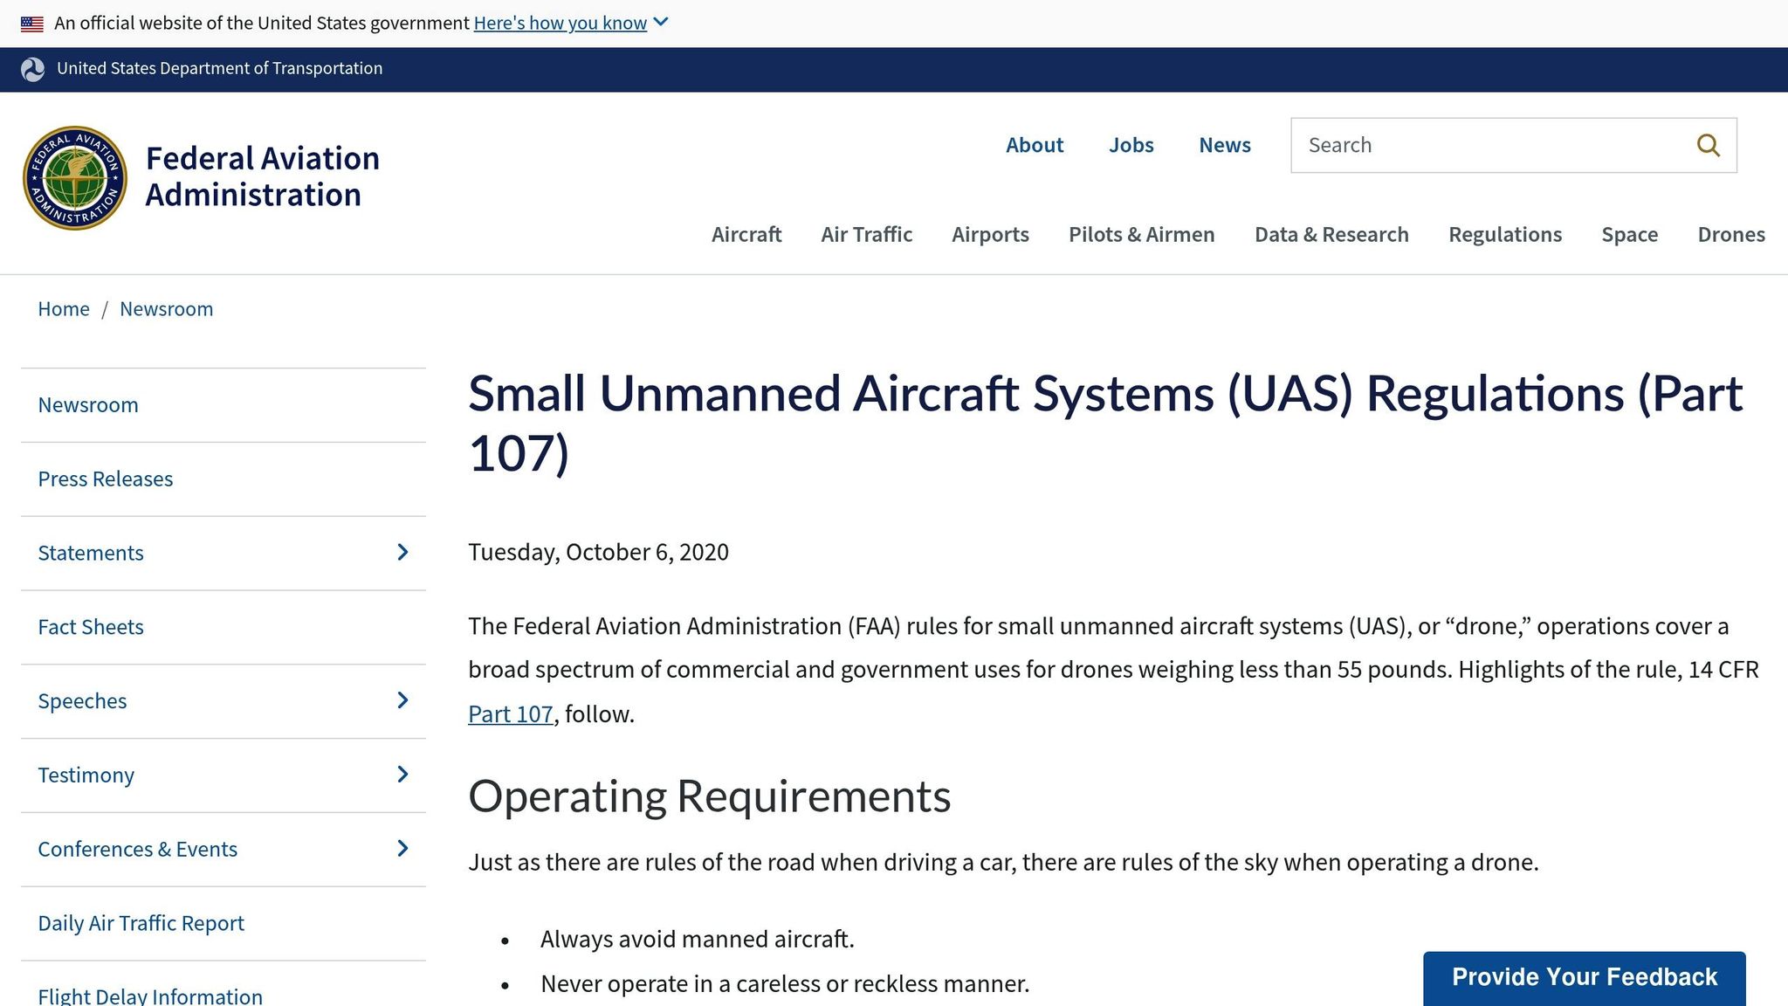Expand the Statements submenu arrow

click(x=402, y=552)
